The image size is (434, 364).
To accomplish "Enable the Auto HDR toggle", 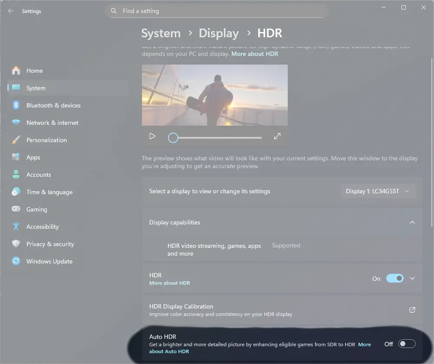I will pyautogui.click(x=407, y=343).
